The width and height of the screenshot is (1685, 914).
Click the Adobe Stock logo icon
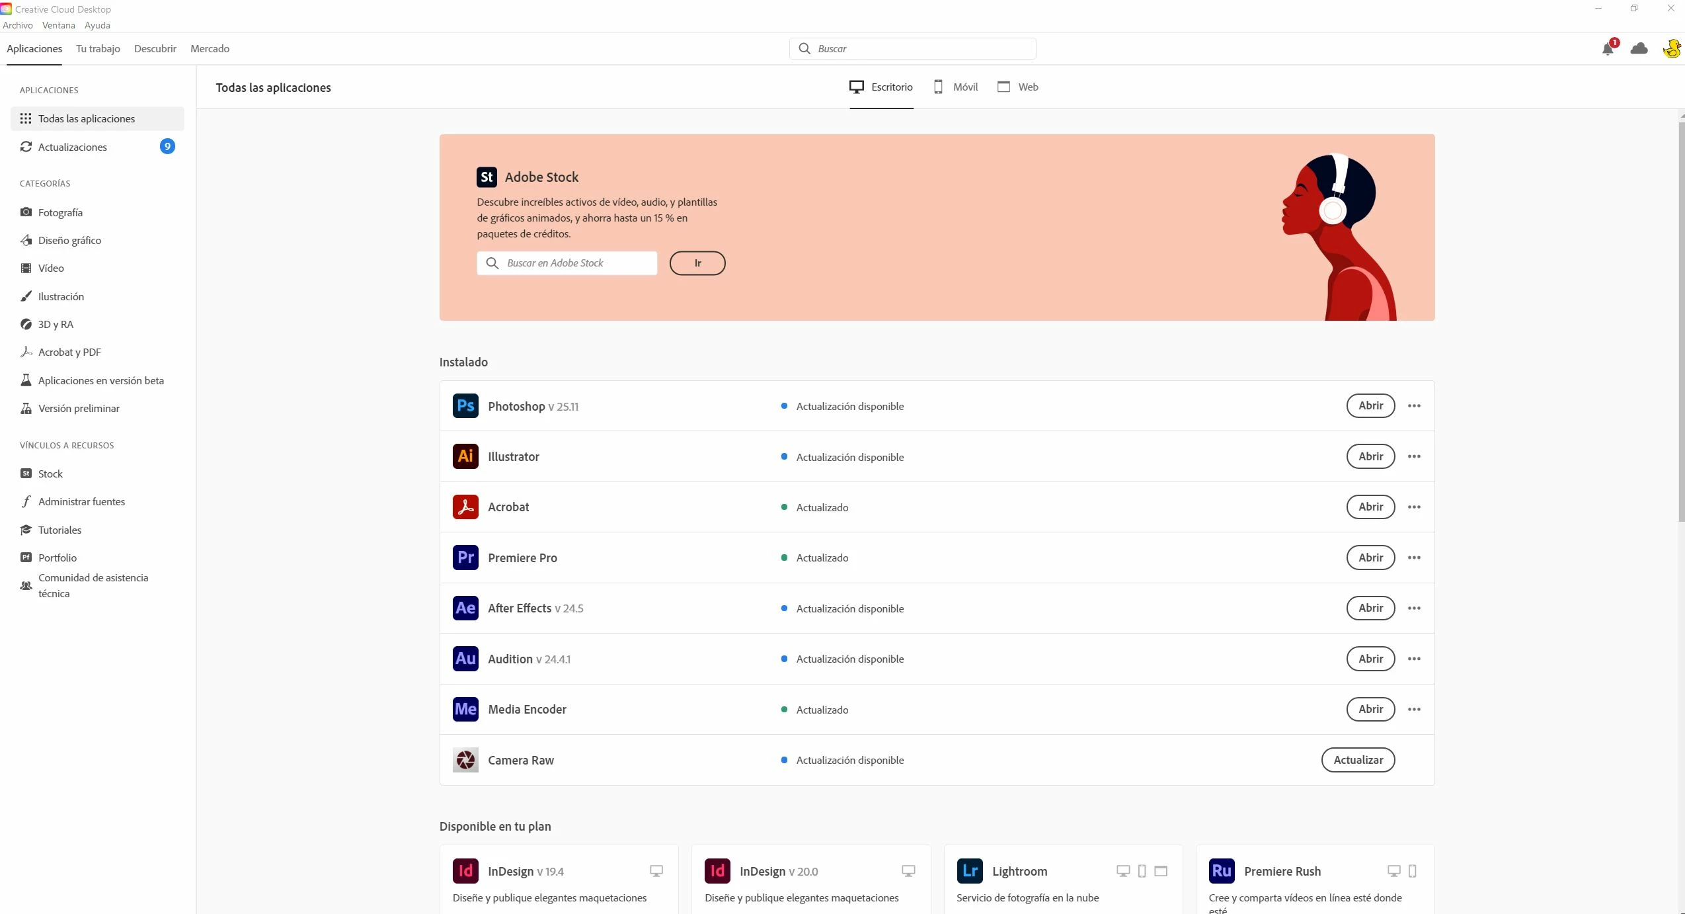(x=487, y=177)
